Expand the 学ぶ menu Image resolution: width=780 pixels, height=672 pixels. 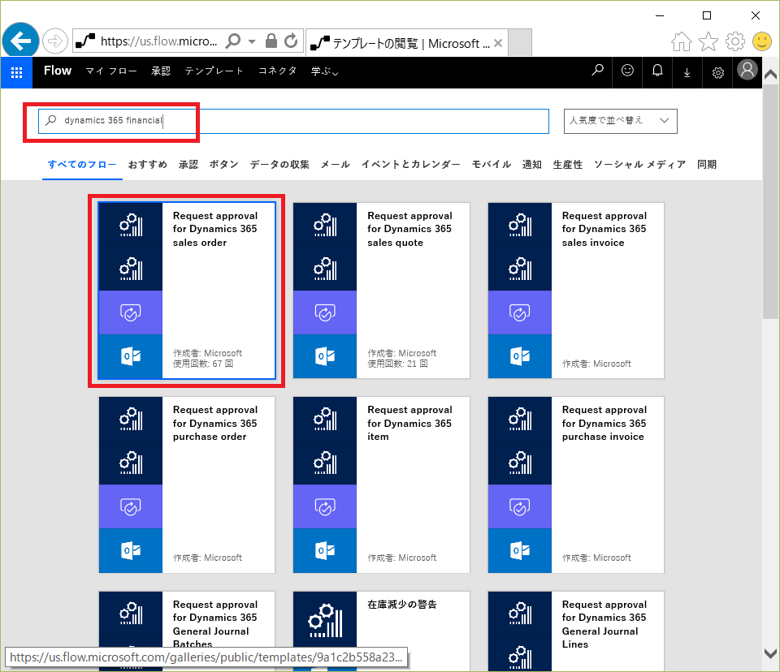(324, 71)
